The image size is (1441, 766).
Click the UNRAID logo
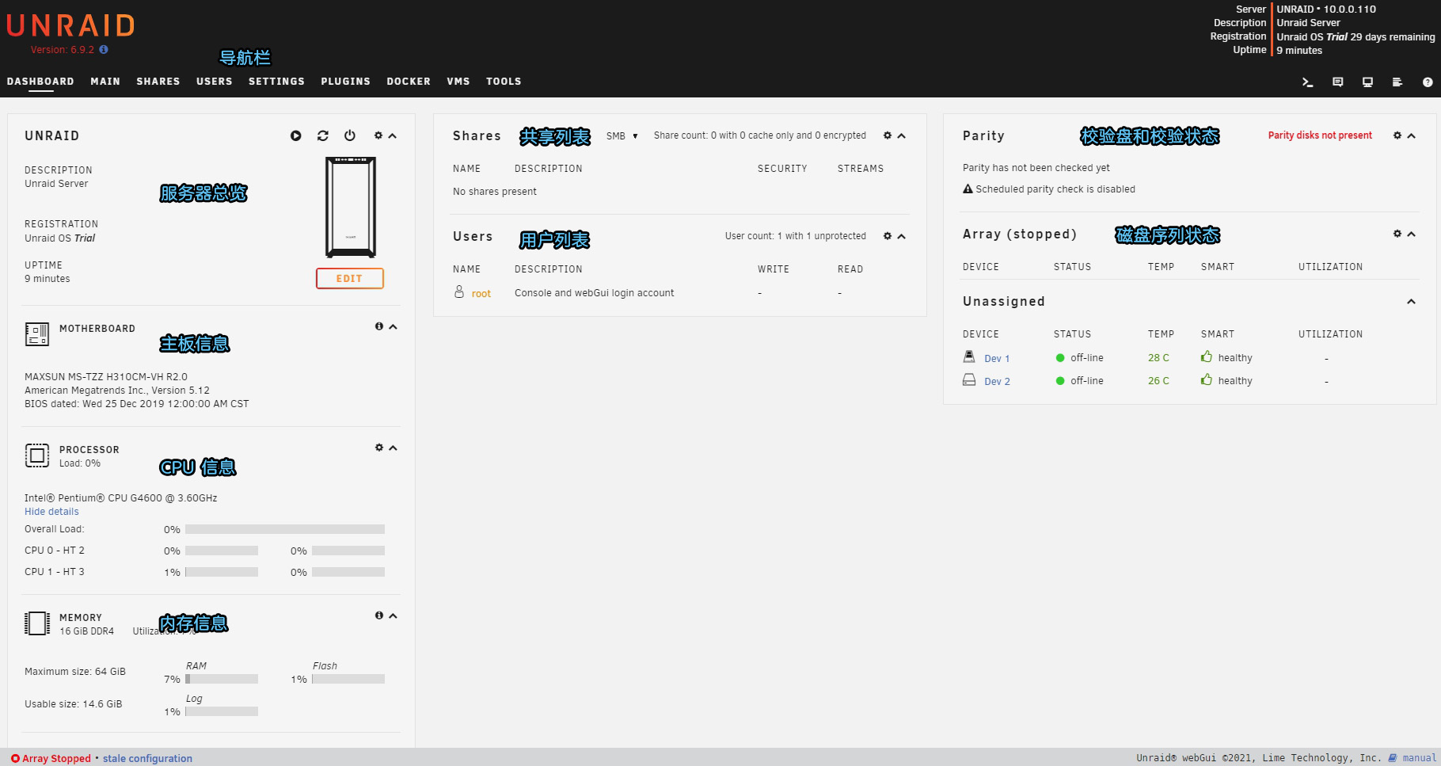point(70,26)
